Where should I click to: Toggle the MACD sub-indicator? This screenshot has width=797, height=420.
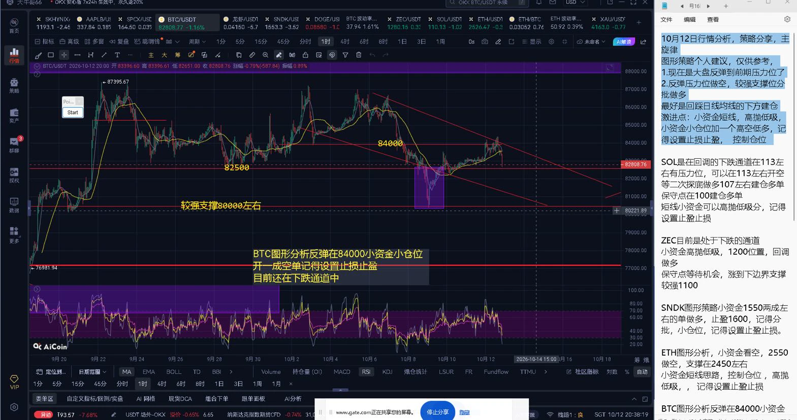(x=342, y=372)
